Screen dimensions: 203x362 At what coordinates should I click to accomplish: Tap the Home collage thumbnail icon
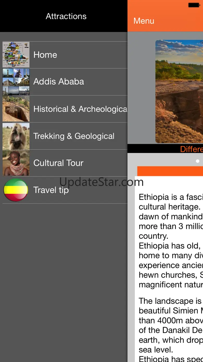point(16,55)
